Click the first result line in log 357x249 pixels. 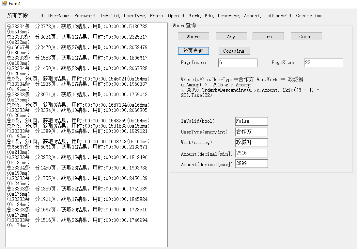point(77,27)
